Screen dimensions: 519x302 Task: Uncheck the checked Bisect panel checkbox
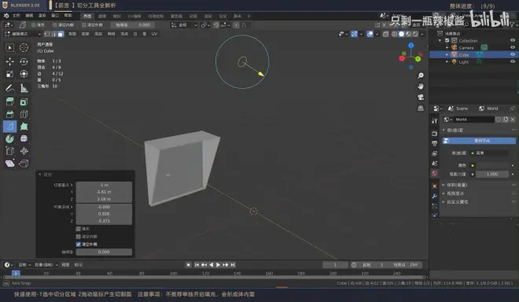(x=79, y=245)
